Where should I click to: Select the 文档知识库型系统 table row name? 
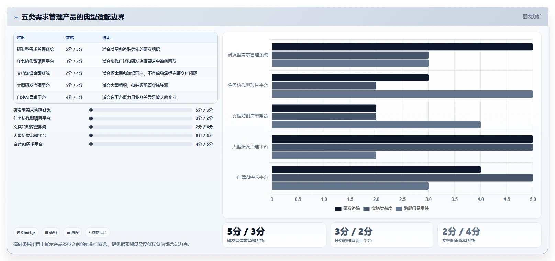pos(33,73)
